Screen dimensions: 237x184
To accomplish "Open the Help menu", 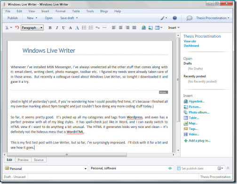I will [x=118, y=11].
